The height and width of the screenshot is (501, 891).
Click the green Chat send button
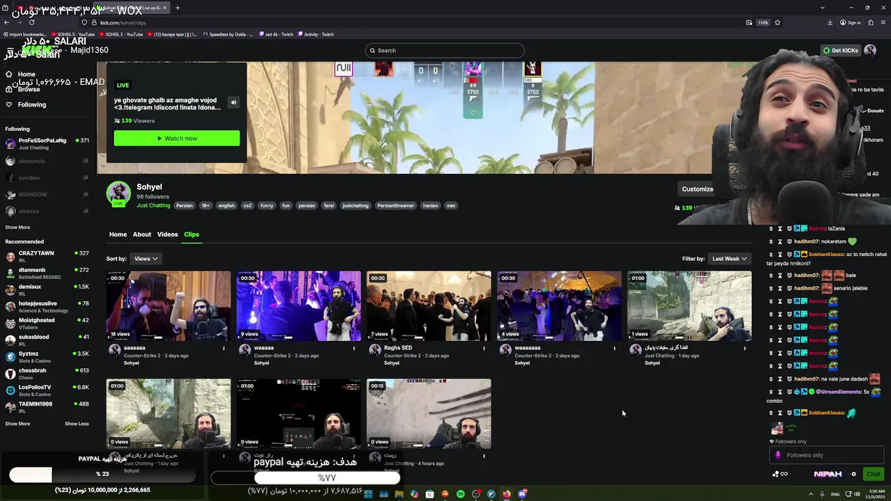[x=873, y=474]
